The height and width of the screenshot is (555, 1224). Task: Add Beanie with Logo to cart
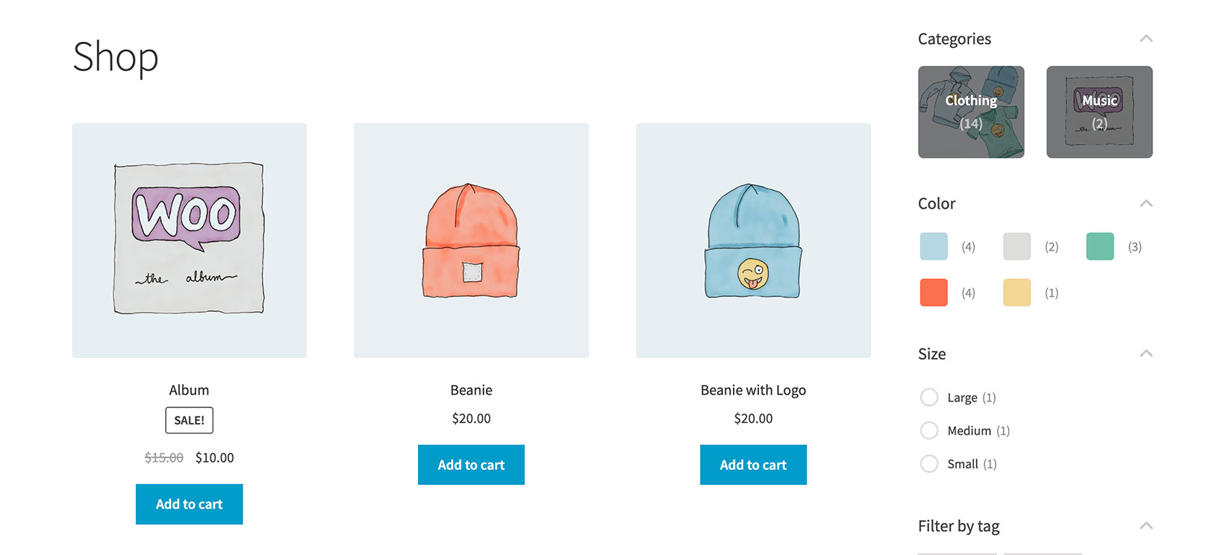click(x=753, y=465)
